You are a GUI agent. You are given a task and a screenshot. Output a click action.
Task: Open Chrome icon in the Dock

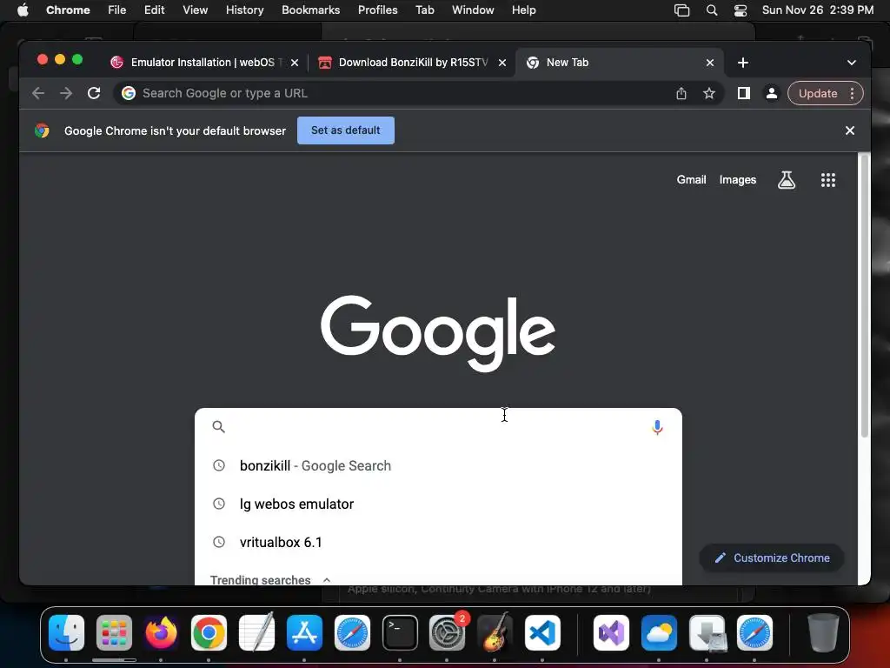pyautogui.click(x=209, y=633)
